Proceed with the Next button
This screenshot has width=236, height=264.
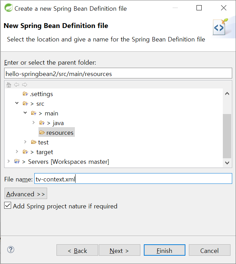pyautogui.click(x=120, y=250)
